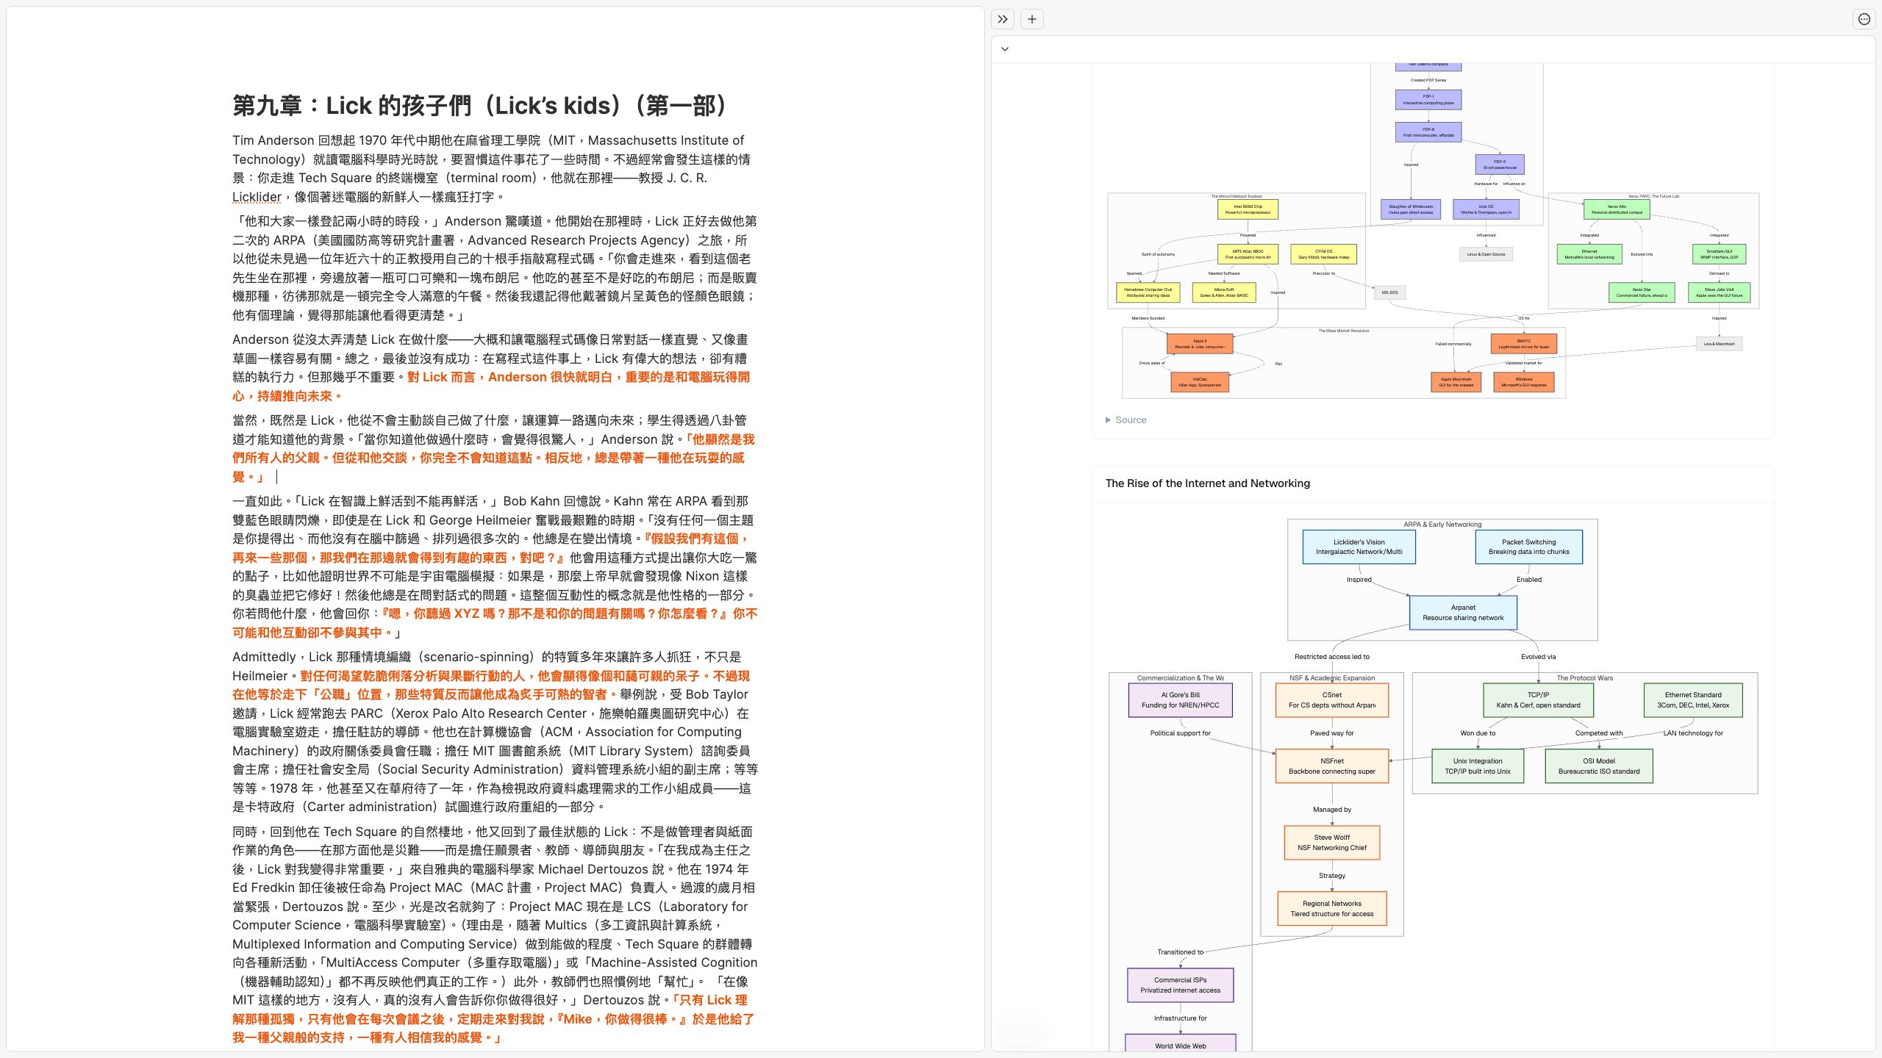
Task: Click the World Wide Web node
Action: click(1180, 1046)
